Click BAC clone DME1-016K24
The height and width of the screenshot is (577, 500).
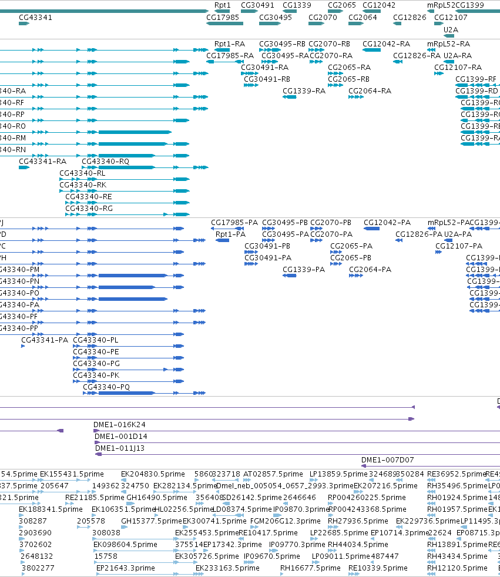(x=119, y=425)
